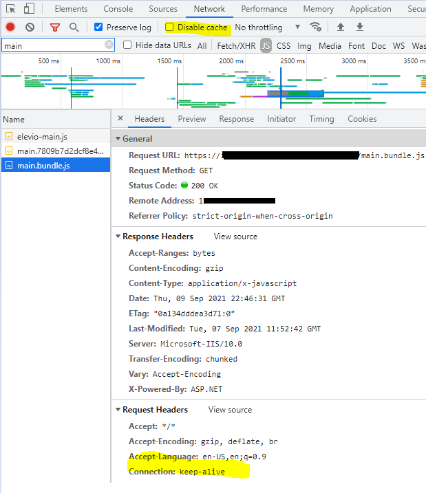This screenshot has height=493, width=426.
Task: Click the main.bundle.js file icon
Action: pyautogui.click(x=9, y=166)
